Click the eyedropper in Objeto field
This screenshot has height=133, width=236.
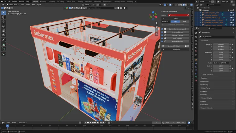click(188, 15)
